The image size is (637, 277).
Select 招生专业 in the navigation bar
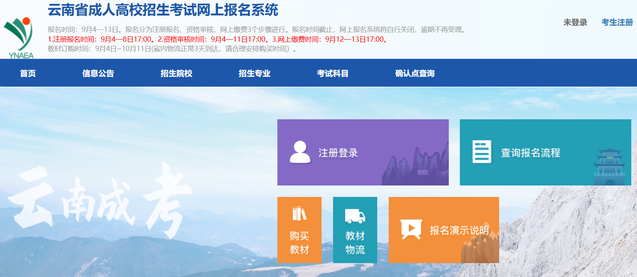pyautogui.click(x=254, y=74)
